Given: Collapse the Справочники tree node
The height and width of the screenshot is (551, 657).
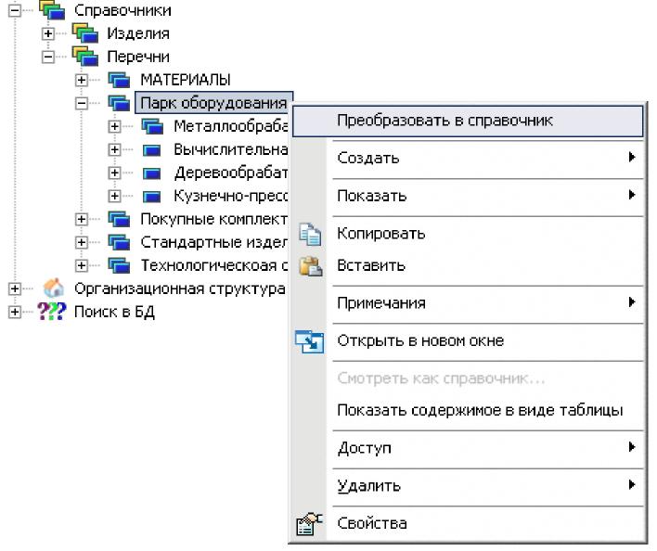Looking at the screenshot, I should (x=14, y=10).
